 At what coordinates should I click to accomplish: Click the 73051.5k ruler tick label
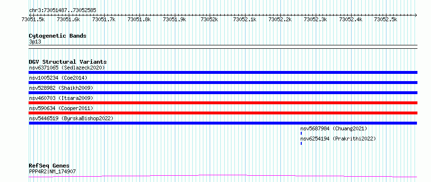tap(33, 19)
